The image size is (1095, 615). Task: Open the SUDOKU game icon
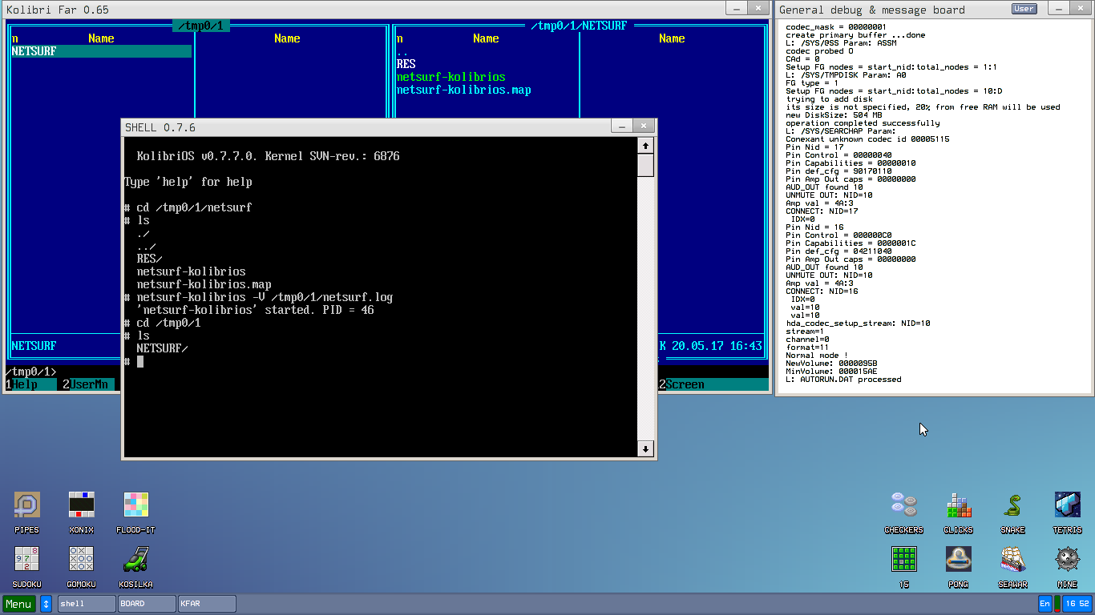point(26,560)
